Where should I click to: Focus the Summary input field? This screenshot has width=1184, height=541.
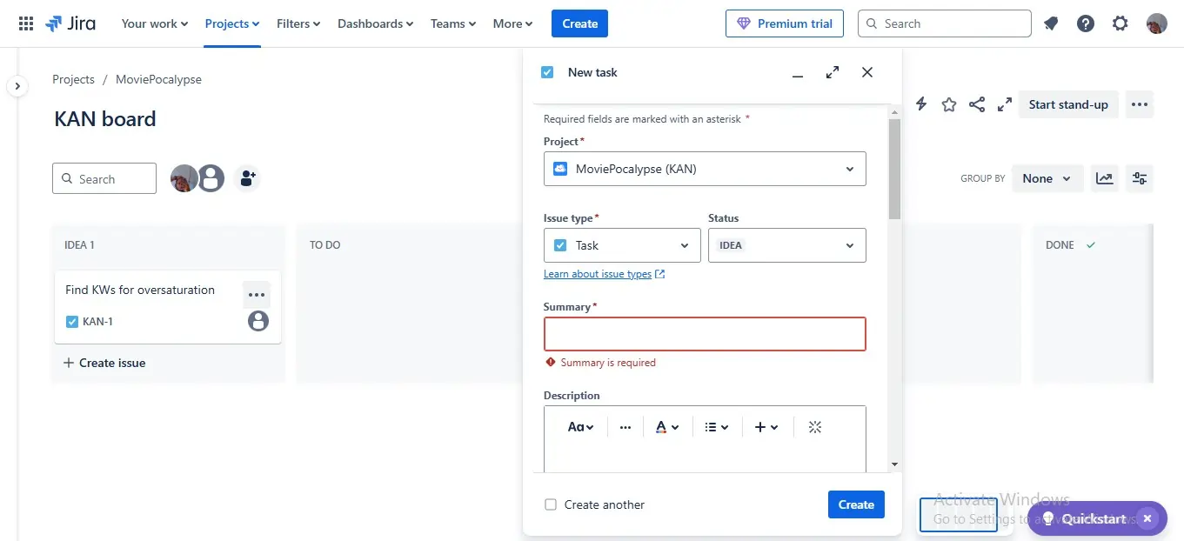[x=705, y=334]
